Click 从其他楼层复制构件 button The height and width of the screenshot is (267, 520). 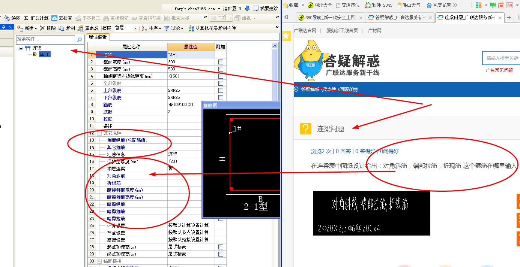212,28
